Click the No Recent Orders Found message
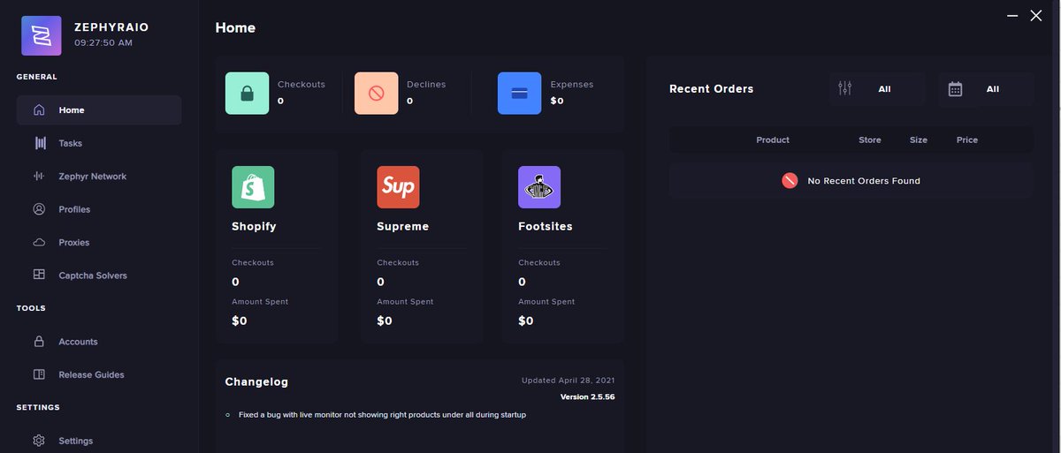Viewport: 1061px width, 453px height. click(864, 181)
